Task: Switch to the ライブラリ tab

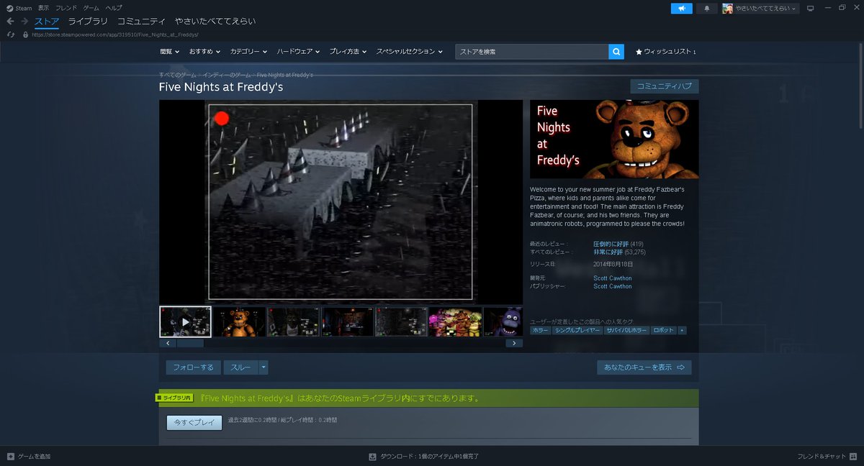Action: (x=88, y=22)
